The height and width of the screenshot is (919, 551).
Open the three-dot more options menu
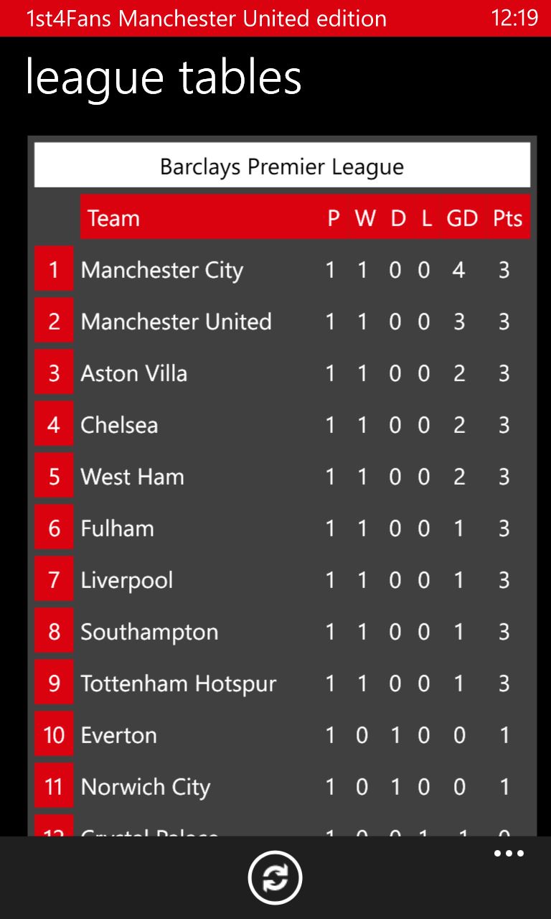tap(509, 854)
